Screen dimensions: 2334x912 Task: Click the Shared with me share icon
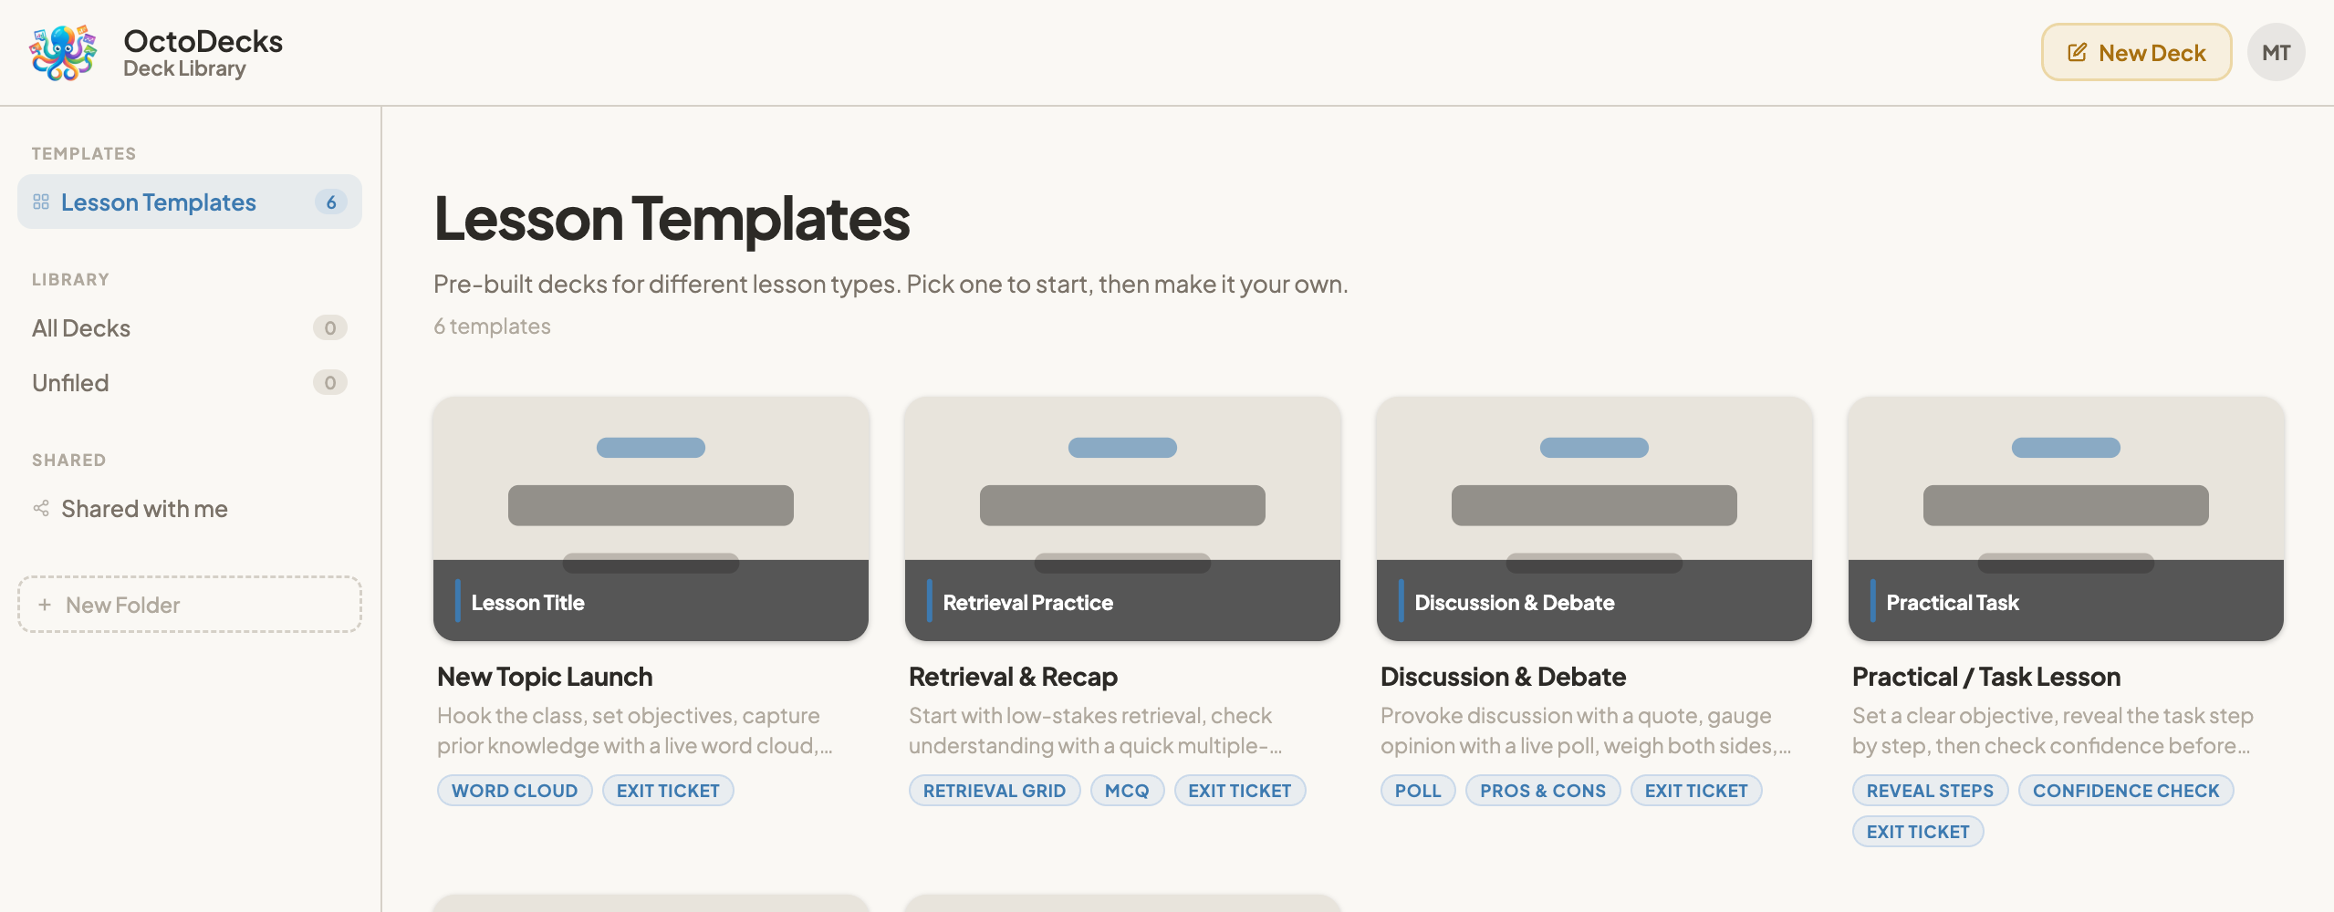(41, 508)
